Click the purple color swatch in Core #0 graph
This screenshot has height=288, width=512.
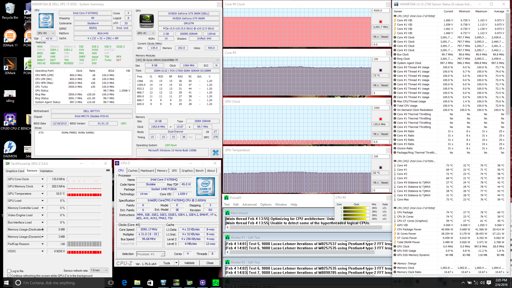coord(381,70)
